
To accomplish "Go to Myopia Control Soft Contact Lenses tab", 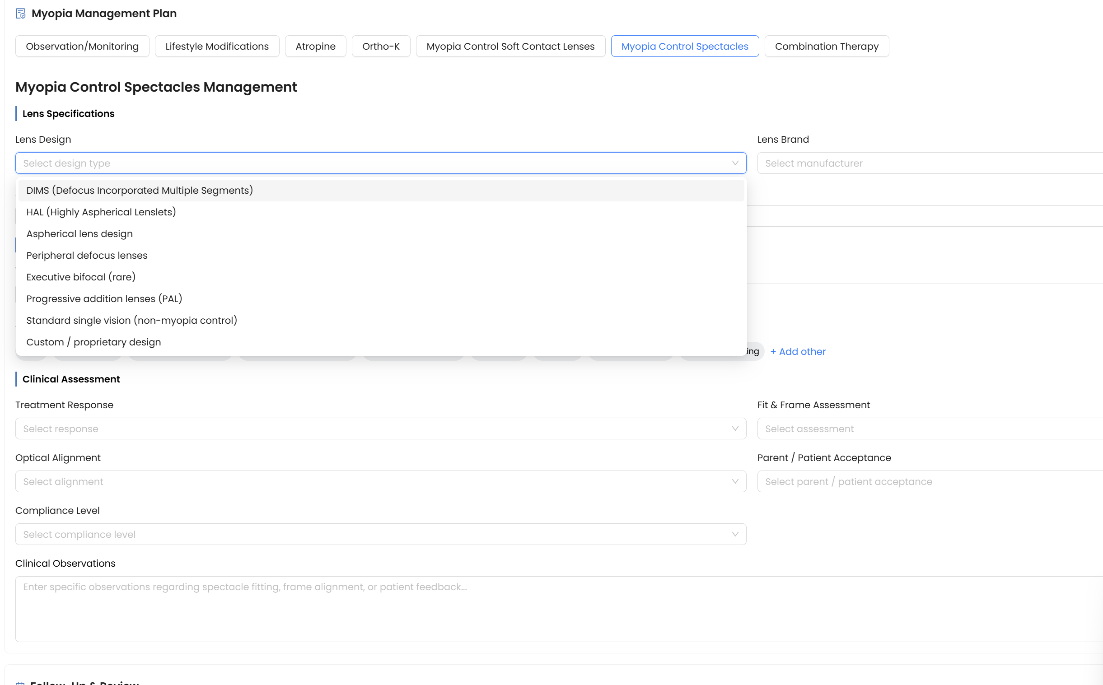I will 510,46.
